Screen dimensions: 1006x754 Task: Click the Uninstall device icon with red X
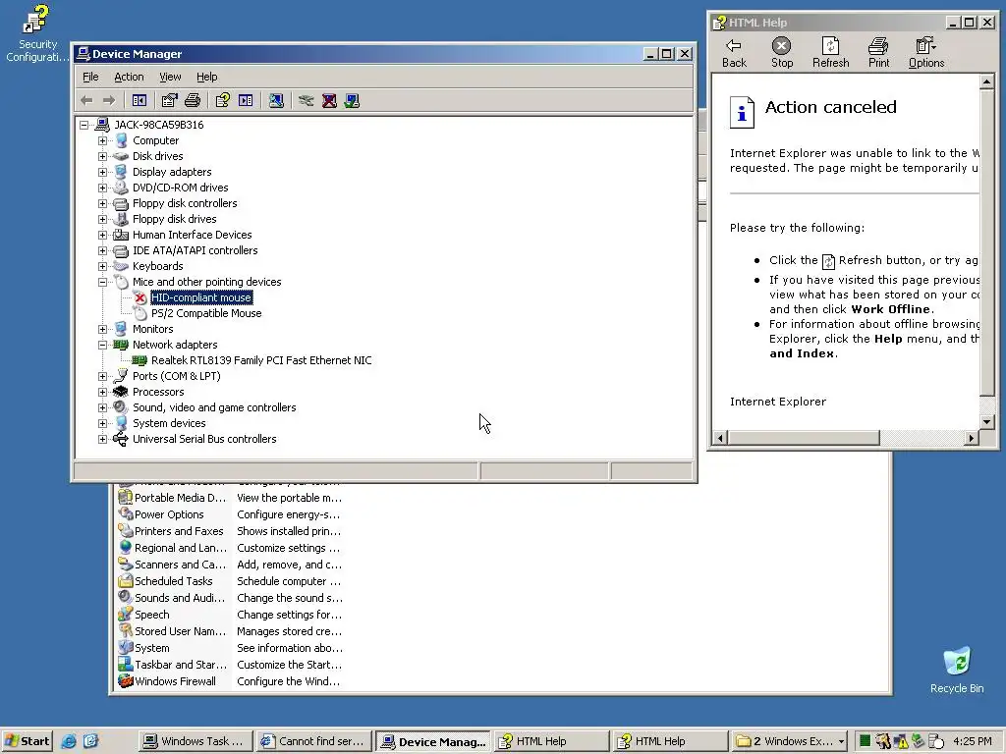(x=329, y=101)
